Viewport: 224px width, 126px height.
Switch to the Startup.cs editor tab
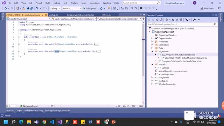[53, 15]
